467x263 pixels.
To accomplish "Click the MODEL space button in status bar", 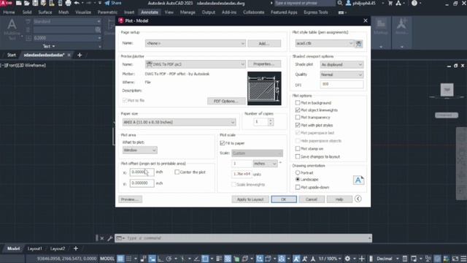I will (107, 259).
